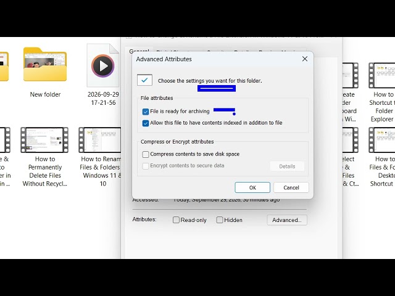395x296 pixels.
Task: Click the "New folder" file name label
Action: pos(45,94)
